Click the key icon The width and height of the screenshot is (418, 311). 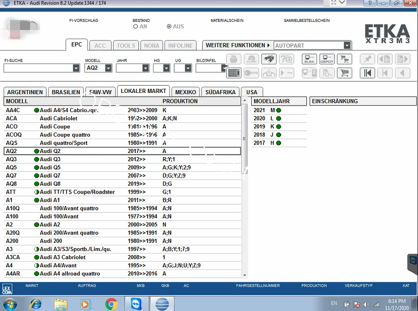click(251, 73)
